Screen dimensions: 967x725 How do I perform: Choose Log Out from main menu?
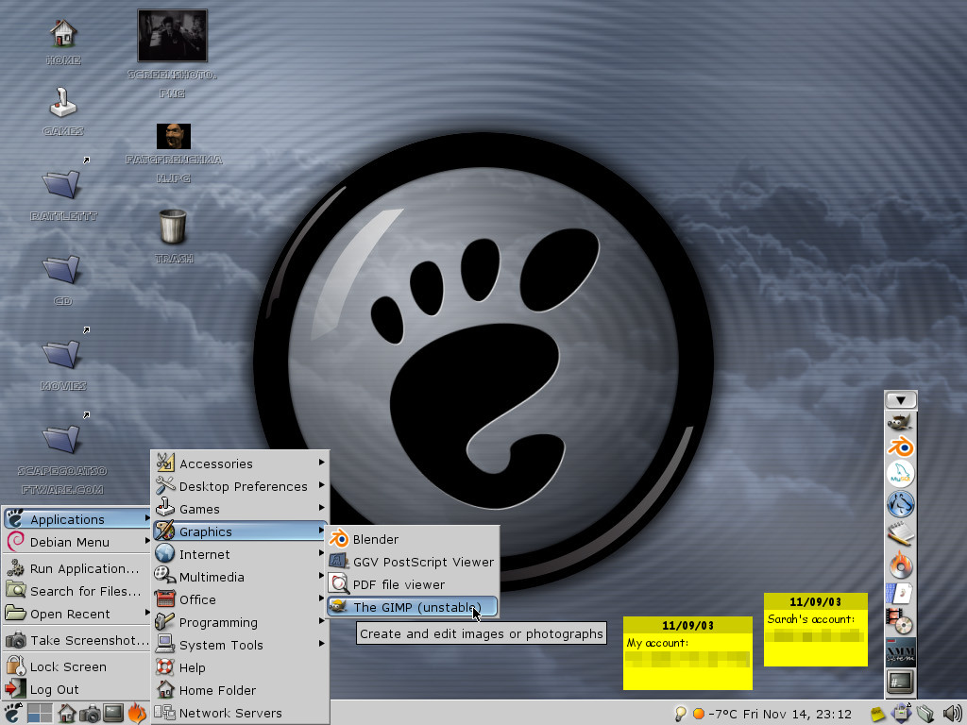click(x=77, y=689)
